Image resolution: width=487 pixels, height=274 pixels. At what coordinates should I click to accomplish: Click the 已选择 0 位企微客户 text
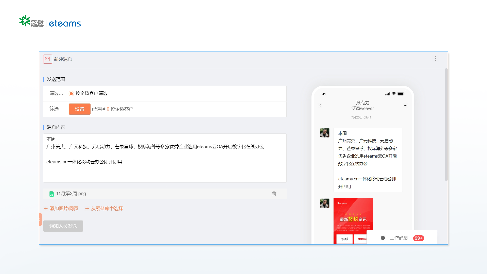[112, 109]
